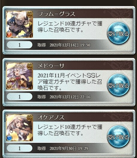Click quantity field showing 1 for メドゥーサ
The image size is (137, 158).
point(20,97)
